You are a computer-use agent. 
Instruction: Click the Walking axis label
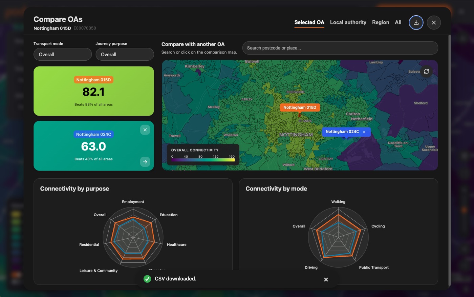(x=338, y=202)
